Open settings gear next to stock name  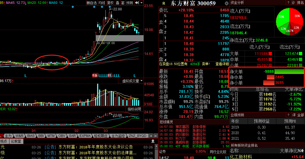click(227, 3)
